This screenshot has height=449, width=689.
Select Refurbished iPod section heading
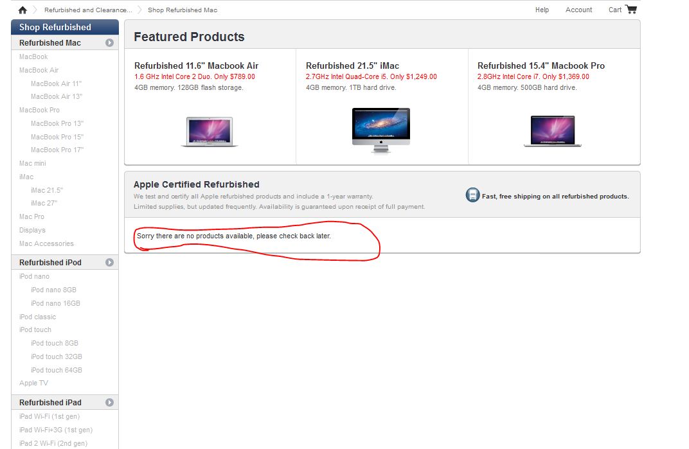[51, 262]
